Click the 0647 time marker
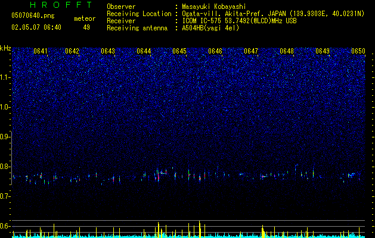This screenshot has height=238, width=375. click(251, 51)
